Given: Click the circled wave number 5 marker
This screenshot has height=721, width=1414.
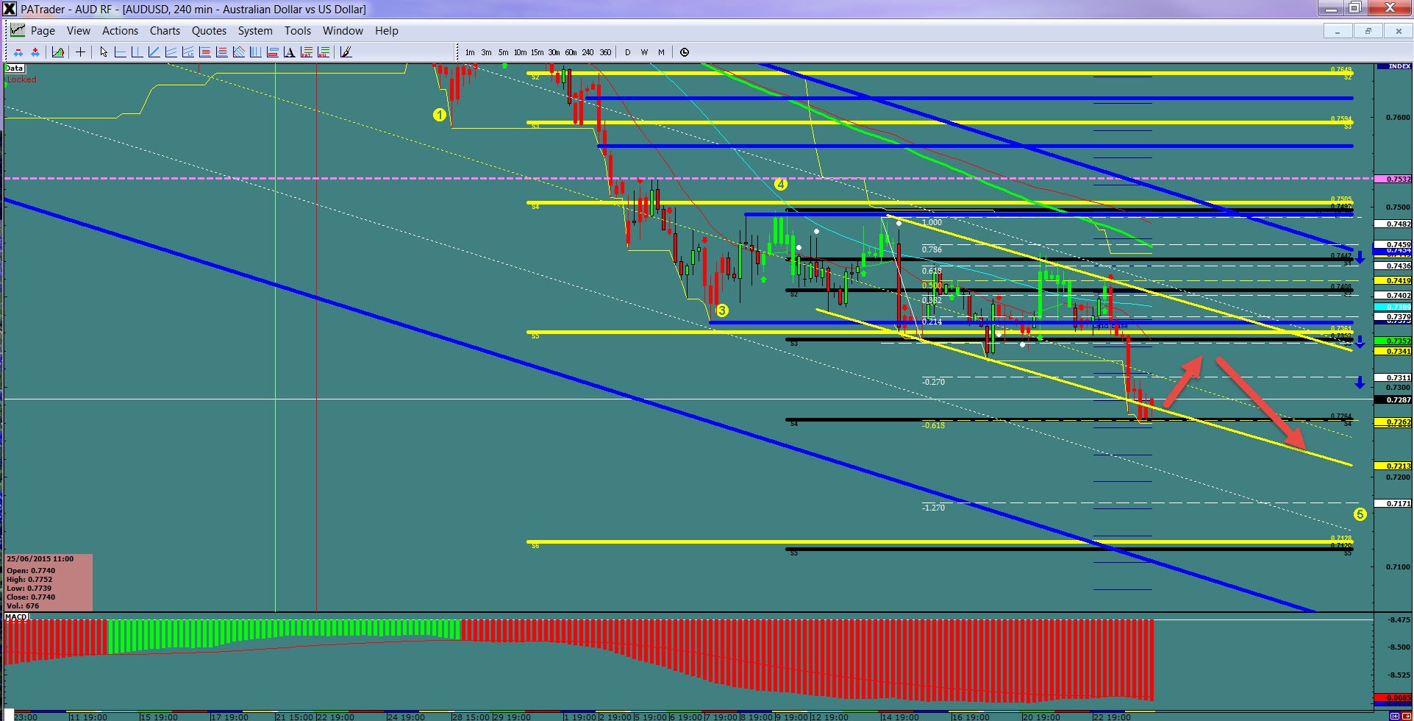Looking at the screenshot, I should click(x=1360, y=514).
